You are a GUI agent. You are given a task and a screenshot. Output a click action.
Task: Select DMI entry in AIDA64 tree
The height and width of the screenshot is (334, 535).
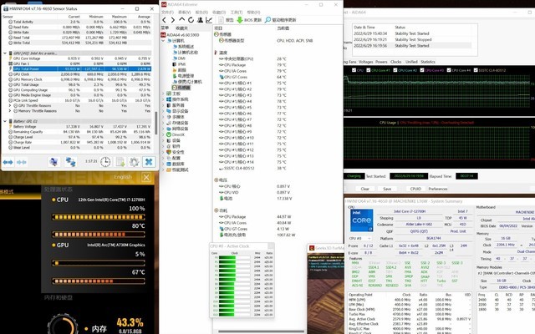pos(178,58)
